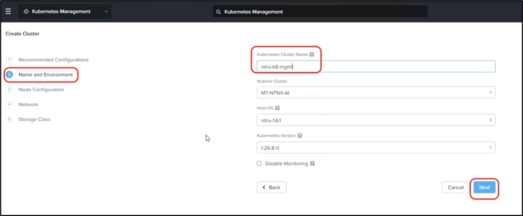The height and width of the screenshot is (216, 523).
Task: Click the Host OS help icon
Action: point(278,108)
